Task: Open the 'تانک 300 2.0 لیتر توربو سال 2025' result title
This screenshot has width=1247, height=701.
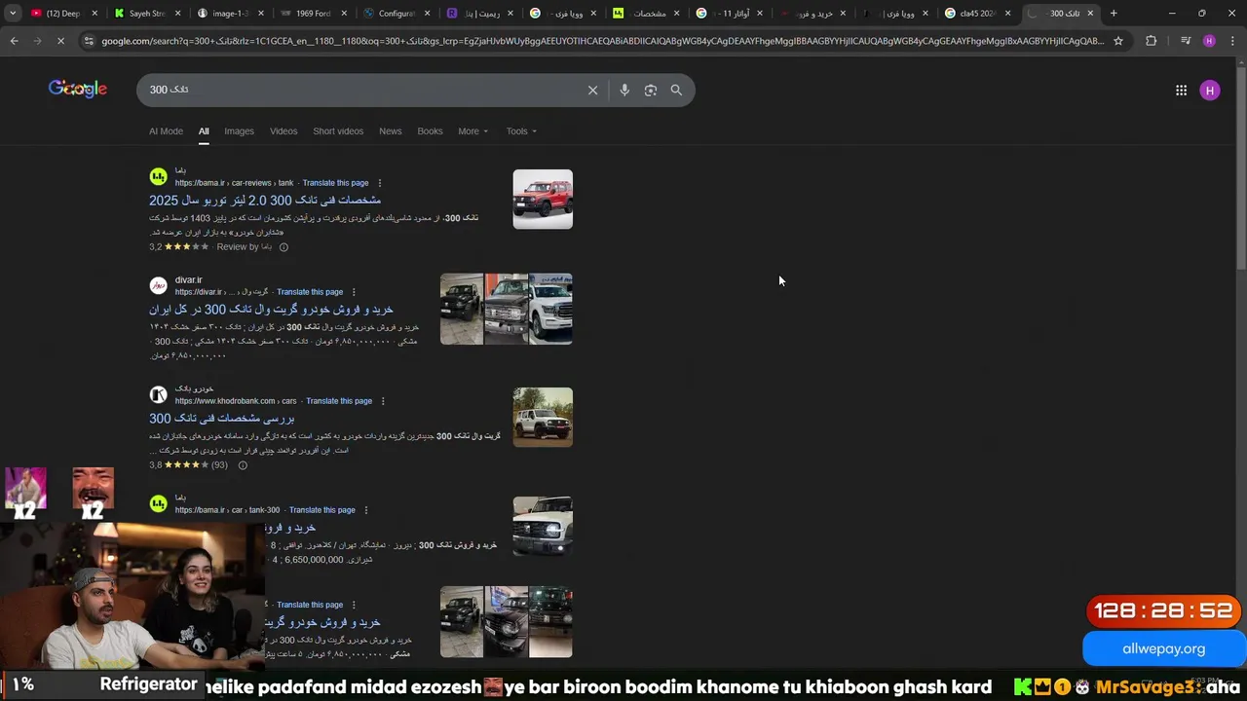Action: click(x=265, y=201)
